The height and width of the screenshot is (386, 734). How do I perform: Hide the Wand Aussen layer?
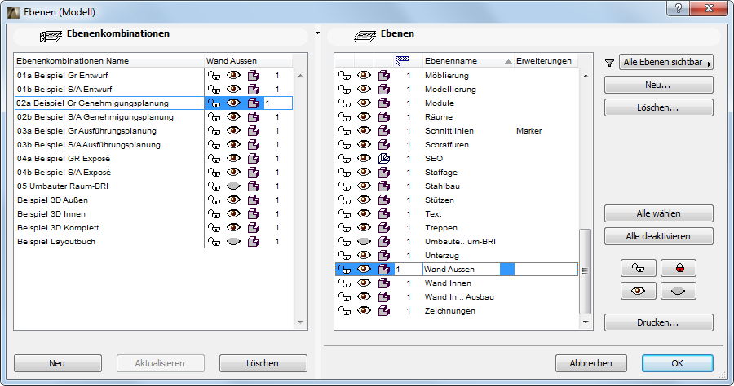[x=364, y=269]
